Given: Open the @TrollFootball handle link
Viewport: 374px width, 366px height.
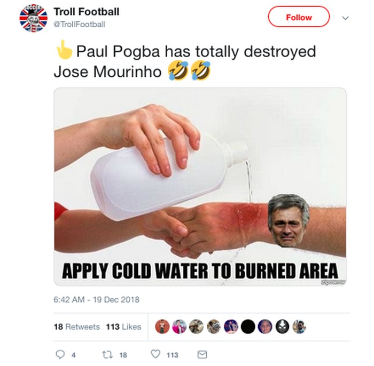Looking at the screenshot, I should [x=79, y=24].
